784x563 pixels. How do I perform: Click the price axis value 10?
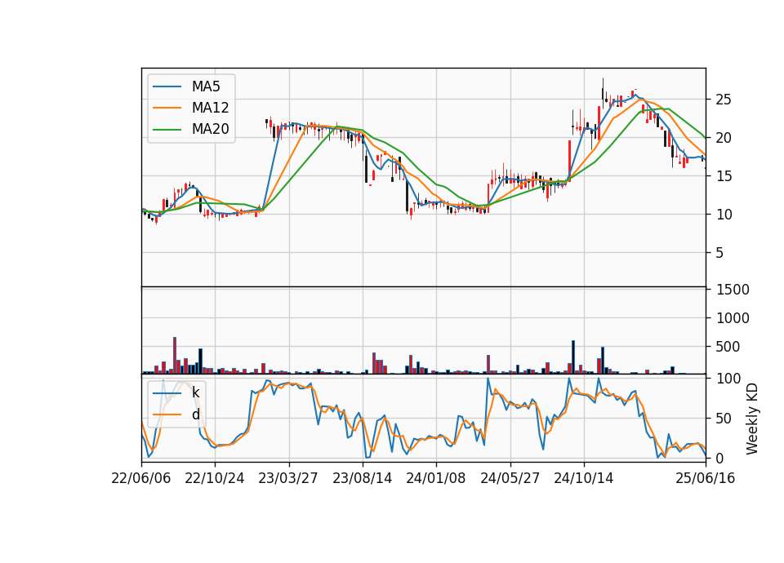[x=723, y=215]
